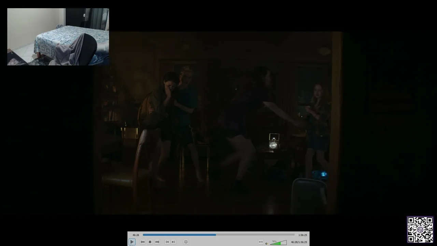This screenshot has width=437, height=246.
Task: Step back one frame
Action: point(167,242)
